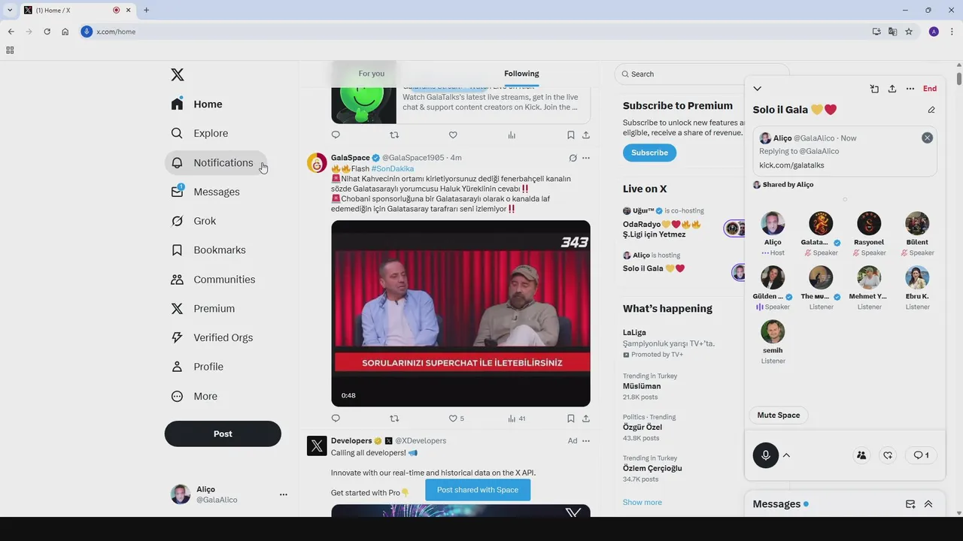Click semih listener avatar
Image resolution: width=963 pixels, height=541 pixels.
[x=773, y=331]
